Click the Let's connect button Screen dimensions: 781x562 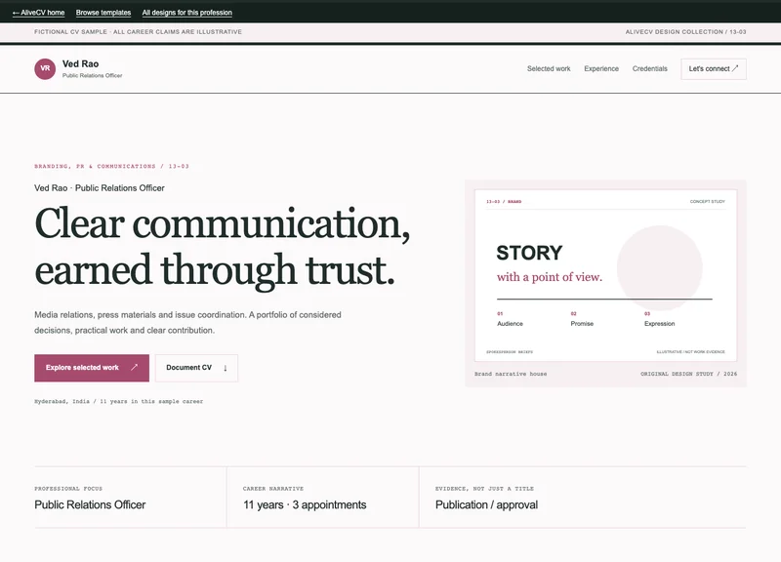(714, 68)
